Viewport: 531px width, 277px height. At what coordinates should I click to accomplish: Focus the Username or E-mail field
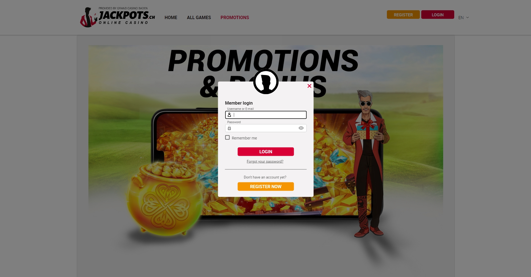(x=266, y=115)
